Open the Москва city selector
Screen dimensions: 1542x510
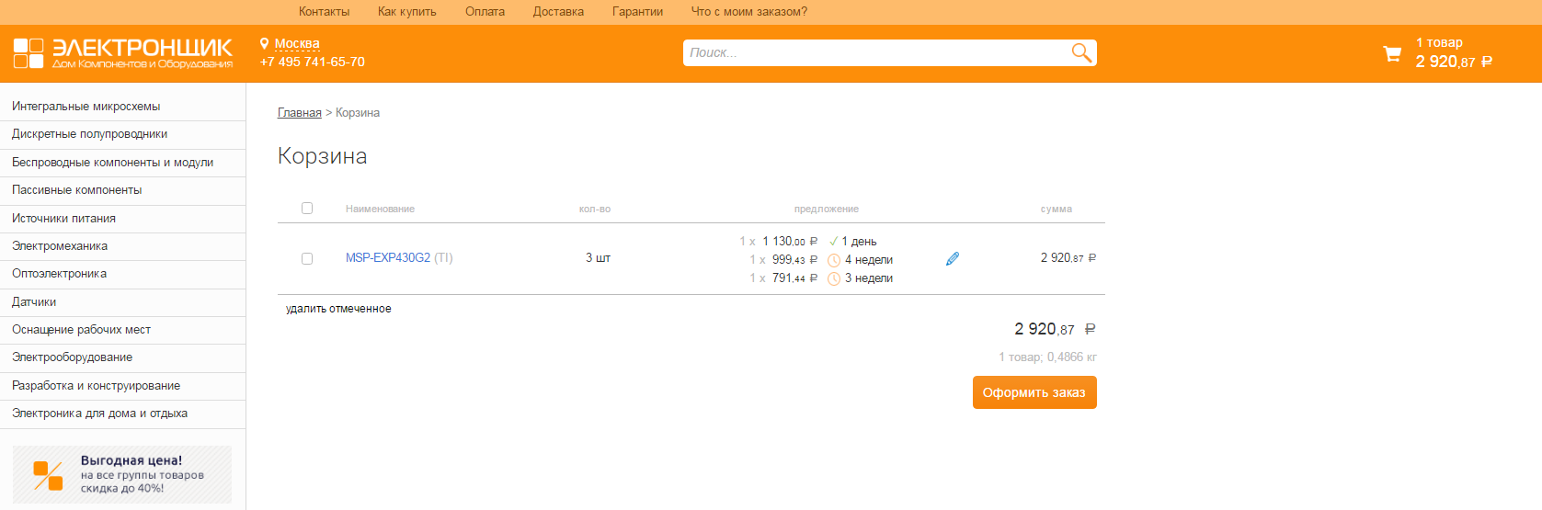(x=297, y=43)
